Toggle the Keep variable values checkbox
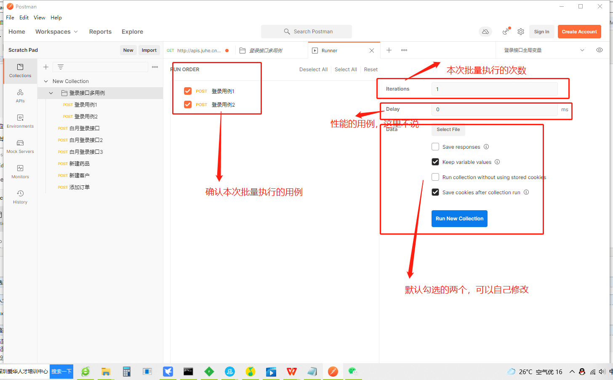The image size is (613, 380). point(435,162)
